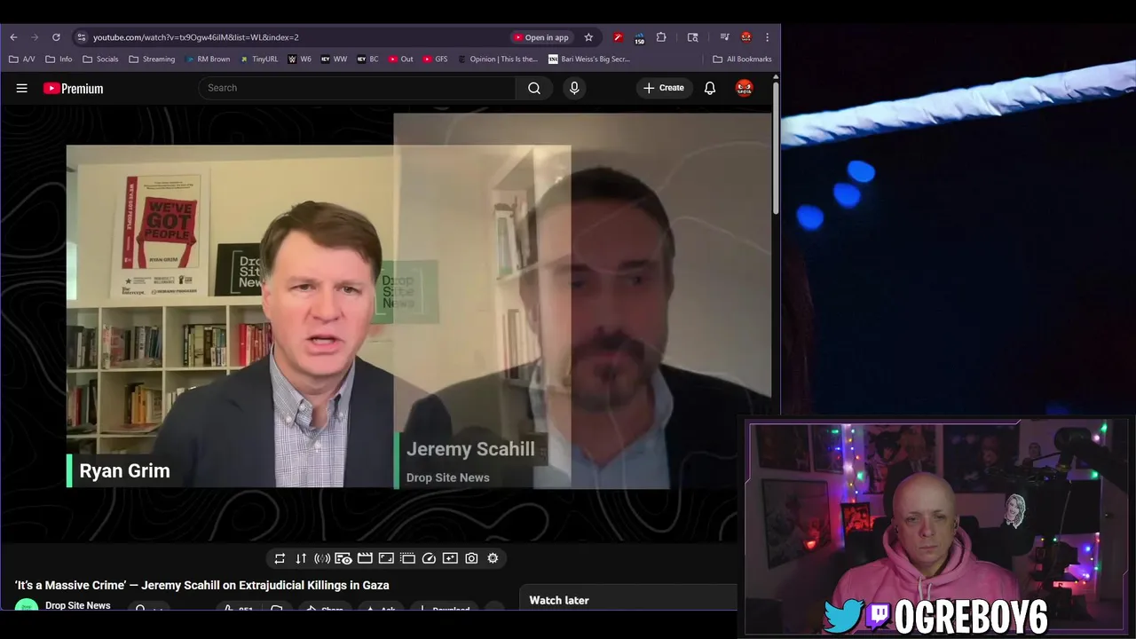Open the Drop Site News channel link

(78, 605)
